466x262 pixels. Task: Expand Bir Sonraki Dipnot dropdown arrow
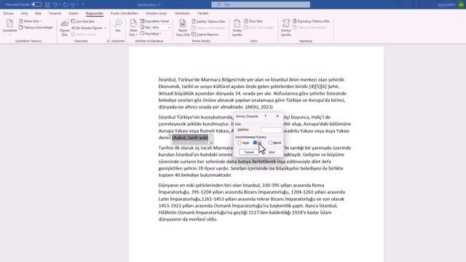pos(105,28)
